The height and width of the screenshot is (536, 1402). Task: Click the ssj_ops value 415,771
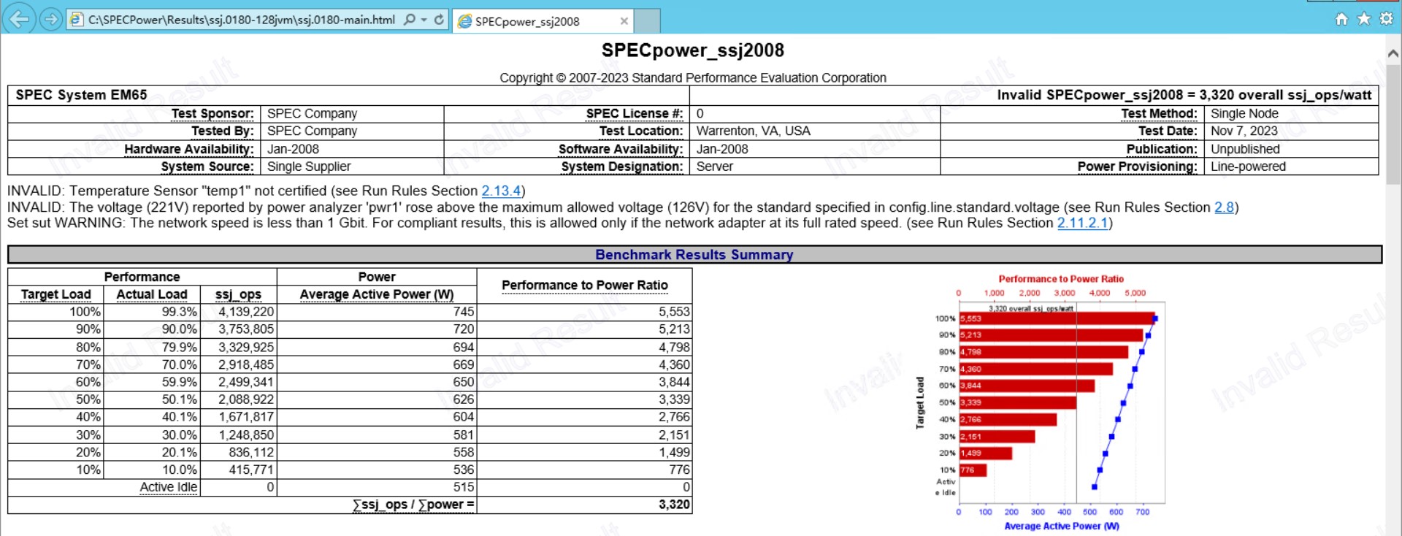251,470
